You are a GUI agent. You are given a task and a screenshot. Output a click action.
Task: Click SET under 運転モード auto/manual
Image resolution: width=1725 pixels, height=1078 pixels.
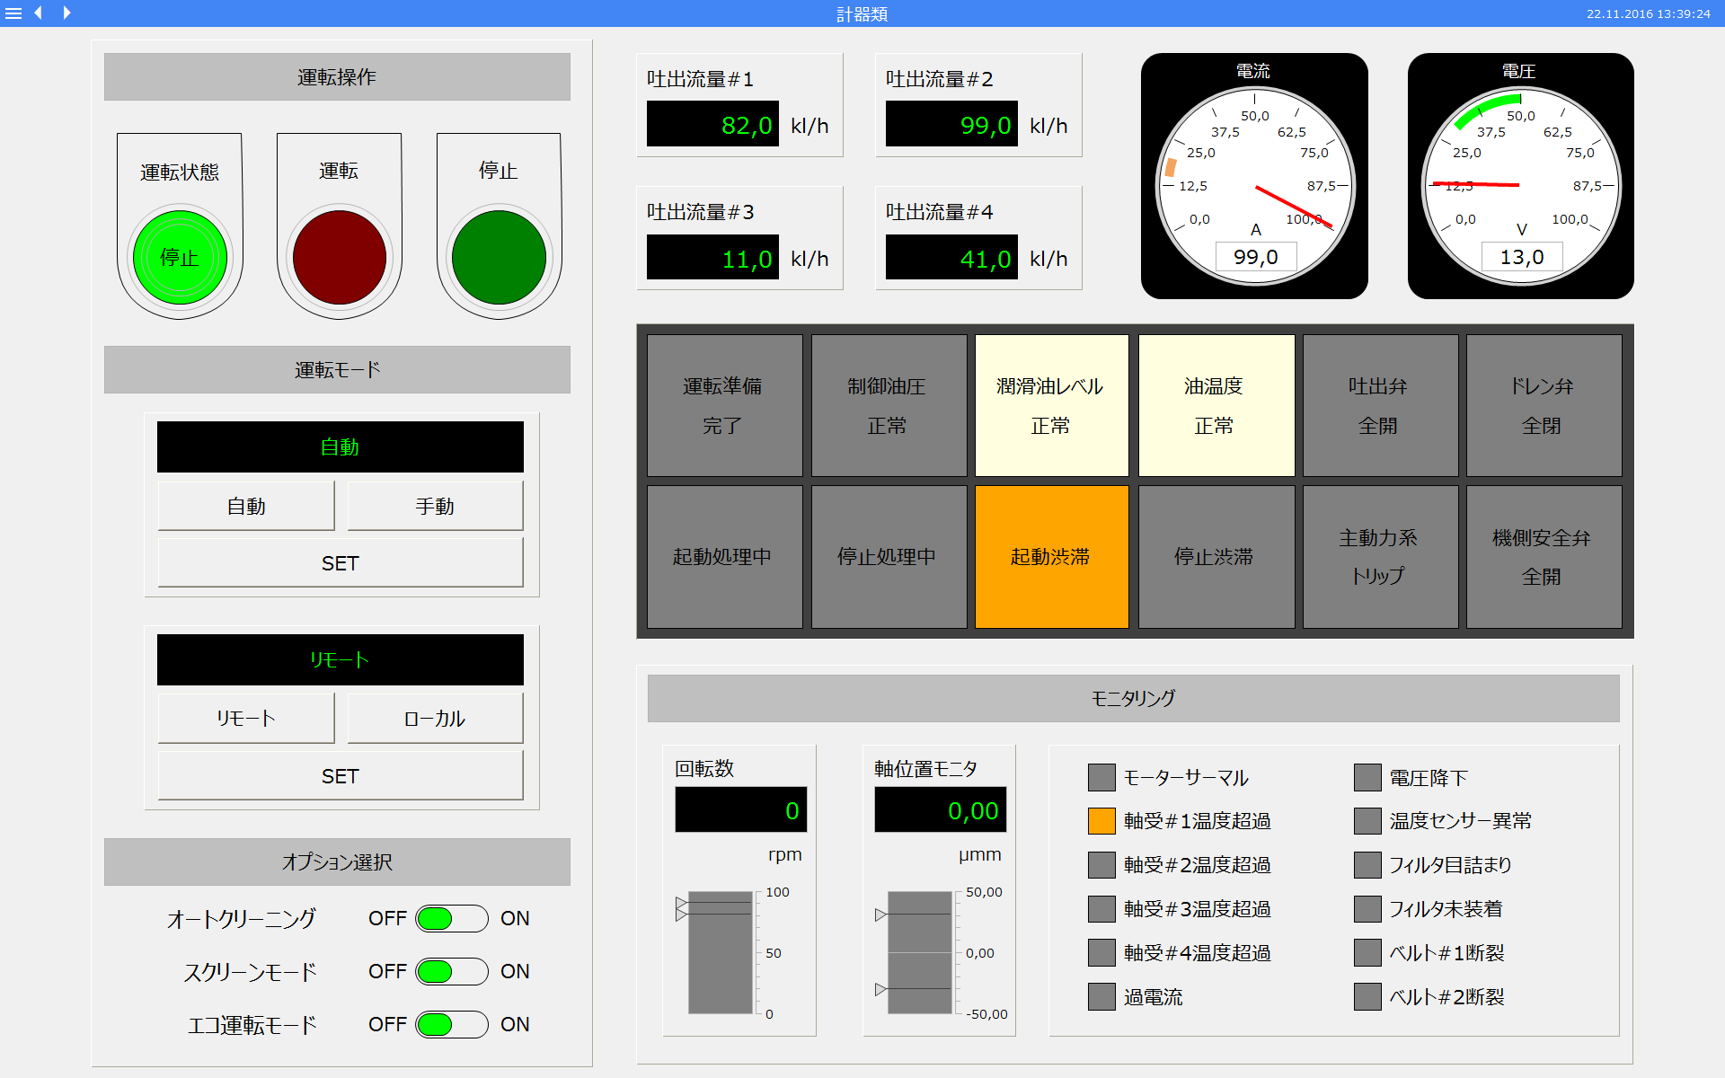click(341, 563)
